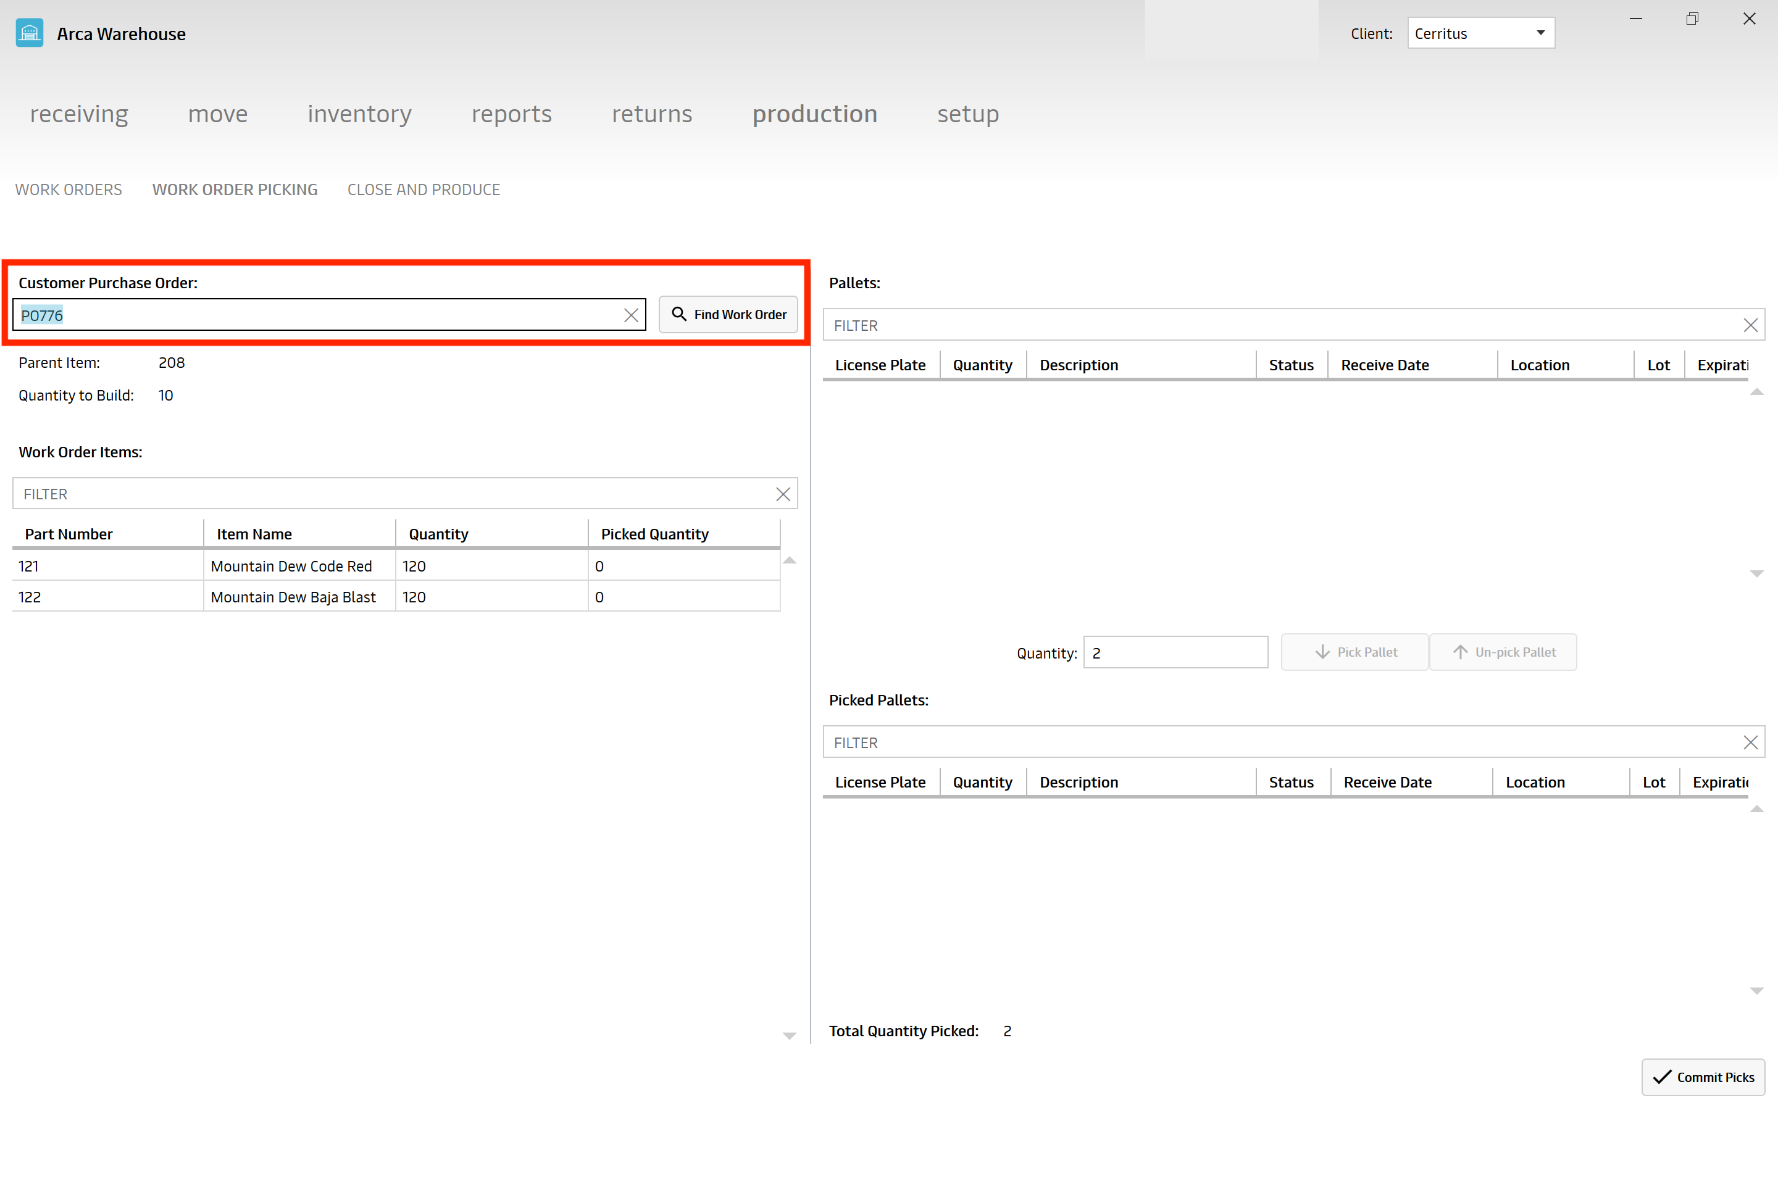
Task: Open the reports menu
Action: [512, 114]
